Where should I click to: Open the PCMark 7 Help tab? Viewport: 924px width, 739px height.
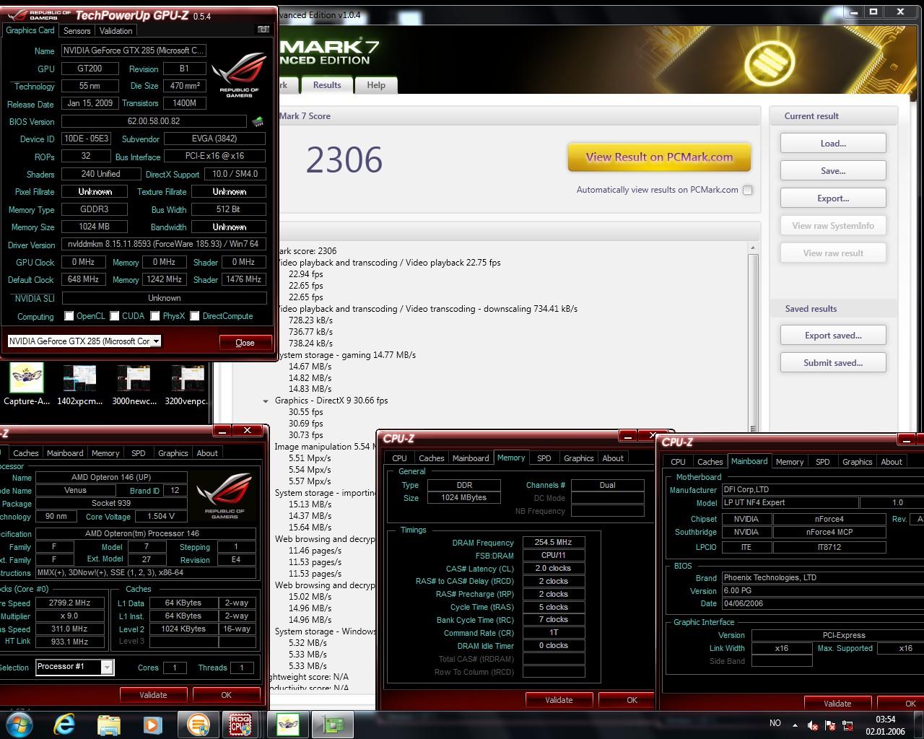pos(376,85)
